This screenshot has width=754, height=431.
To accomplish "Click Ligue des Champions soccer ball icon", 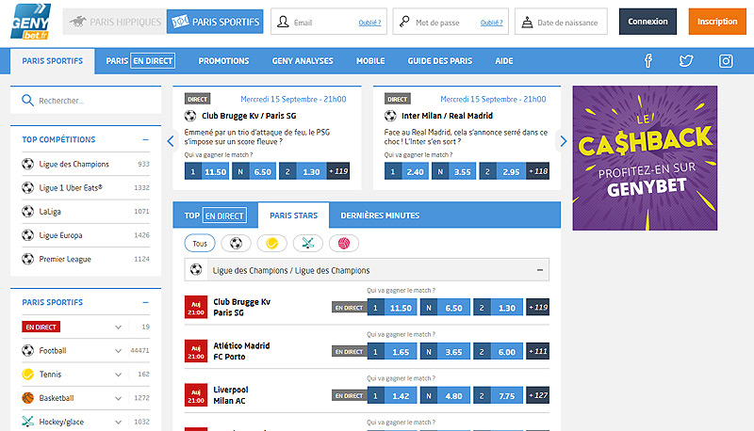I will [28, 164].
